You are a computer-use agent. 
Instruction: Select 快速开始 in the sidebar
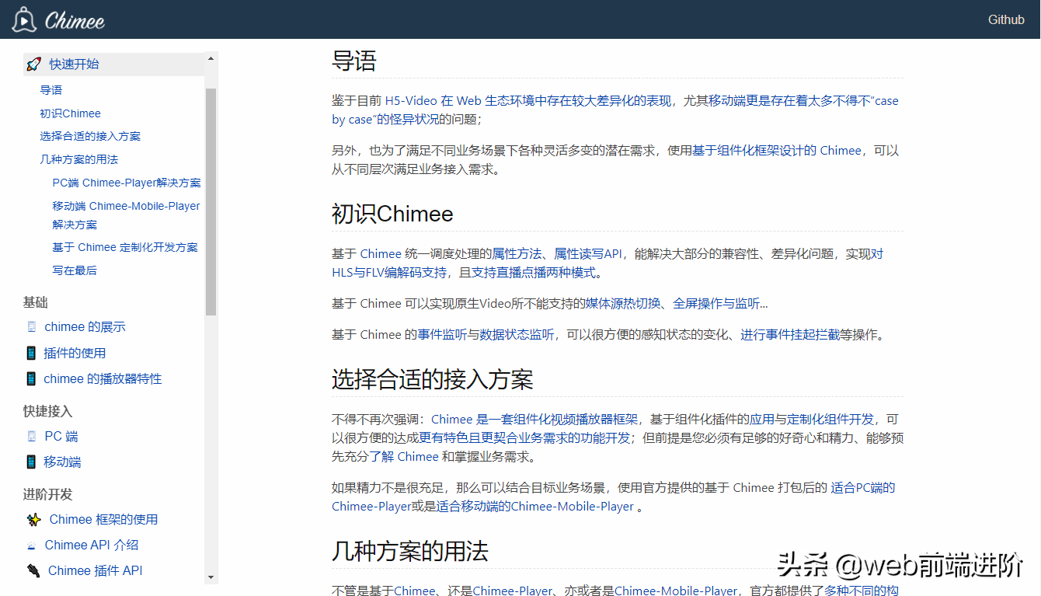(75, 64)
